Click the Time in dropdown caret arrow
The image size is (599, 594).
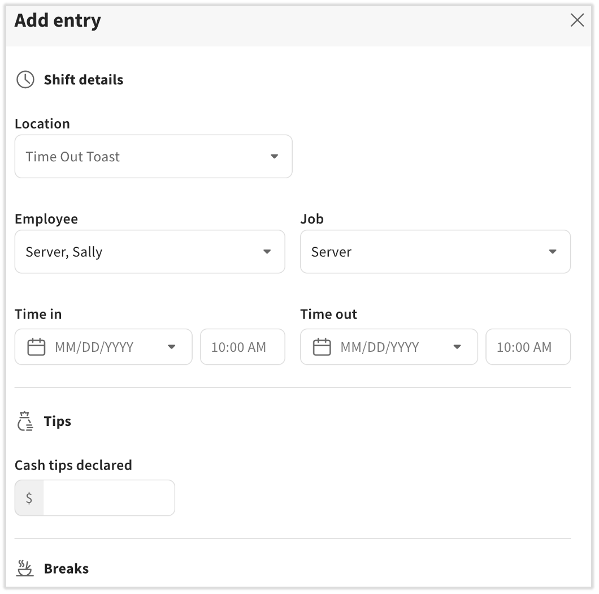pyautogui.click(x=171, y=347)
